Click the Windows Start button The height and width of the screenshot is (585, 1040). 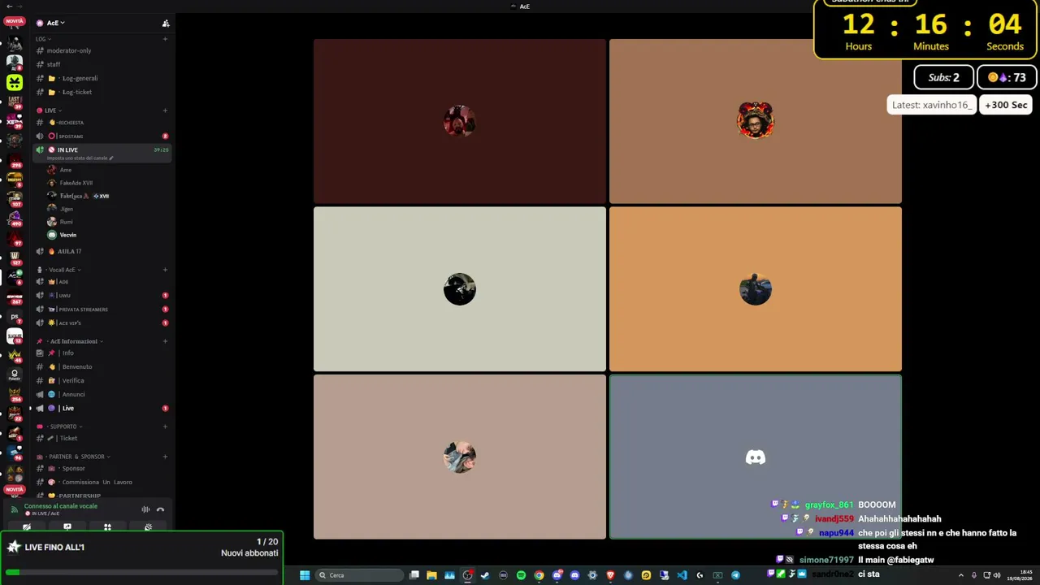(x=305, y=575)
